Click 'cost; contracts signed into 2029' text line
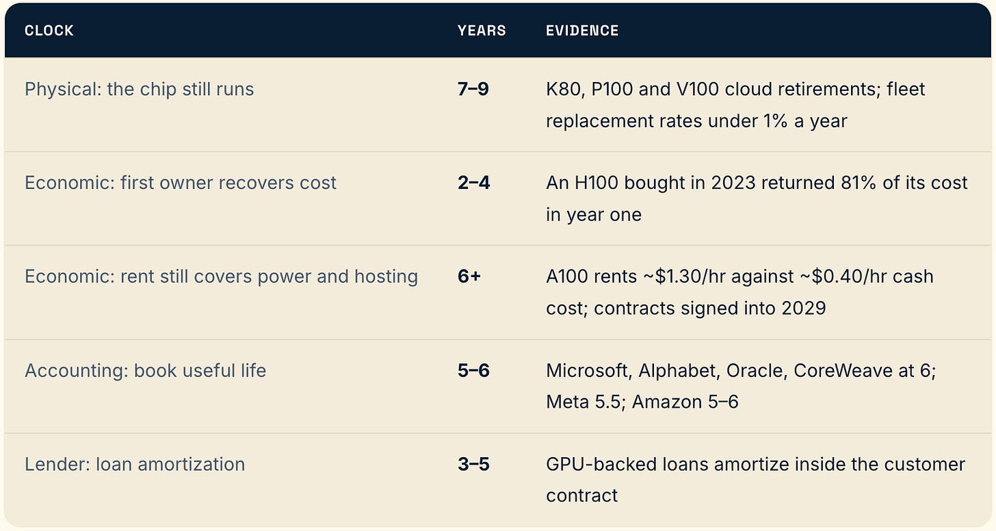This screenshot has width=996, height=531. point(686,309)
